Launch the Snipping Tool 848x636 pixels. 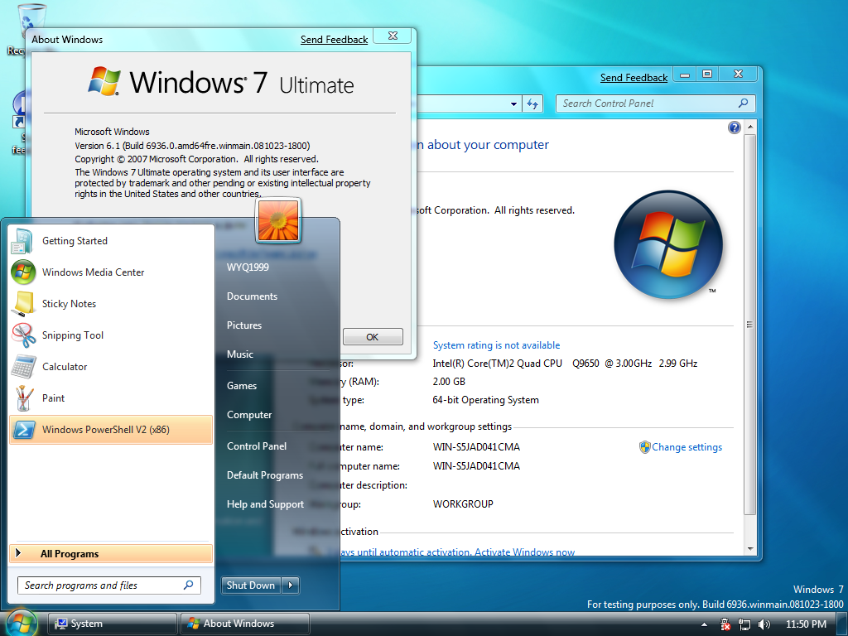(111, 335)
